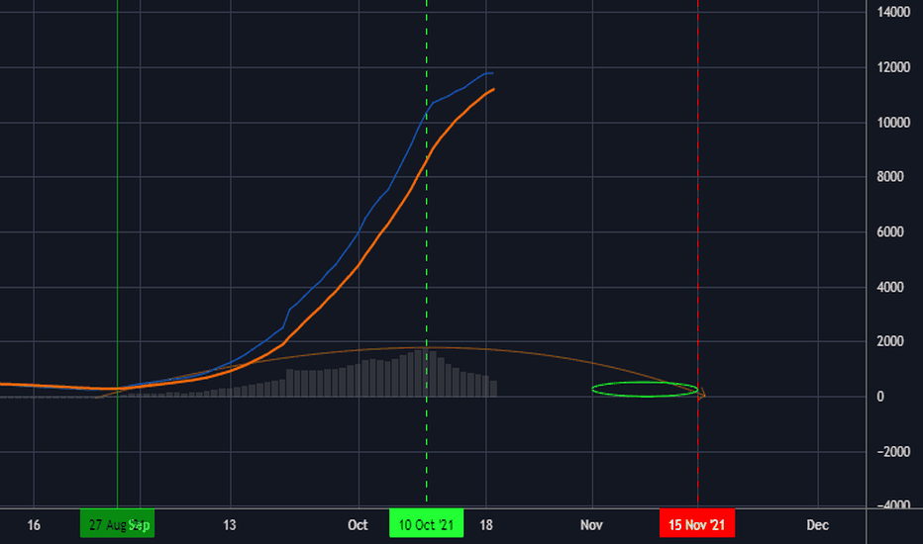
Task: Click the red 15 Nov '21 date label
Action: [697, 523]
